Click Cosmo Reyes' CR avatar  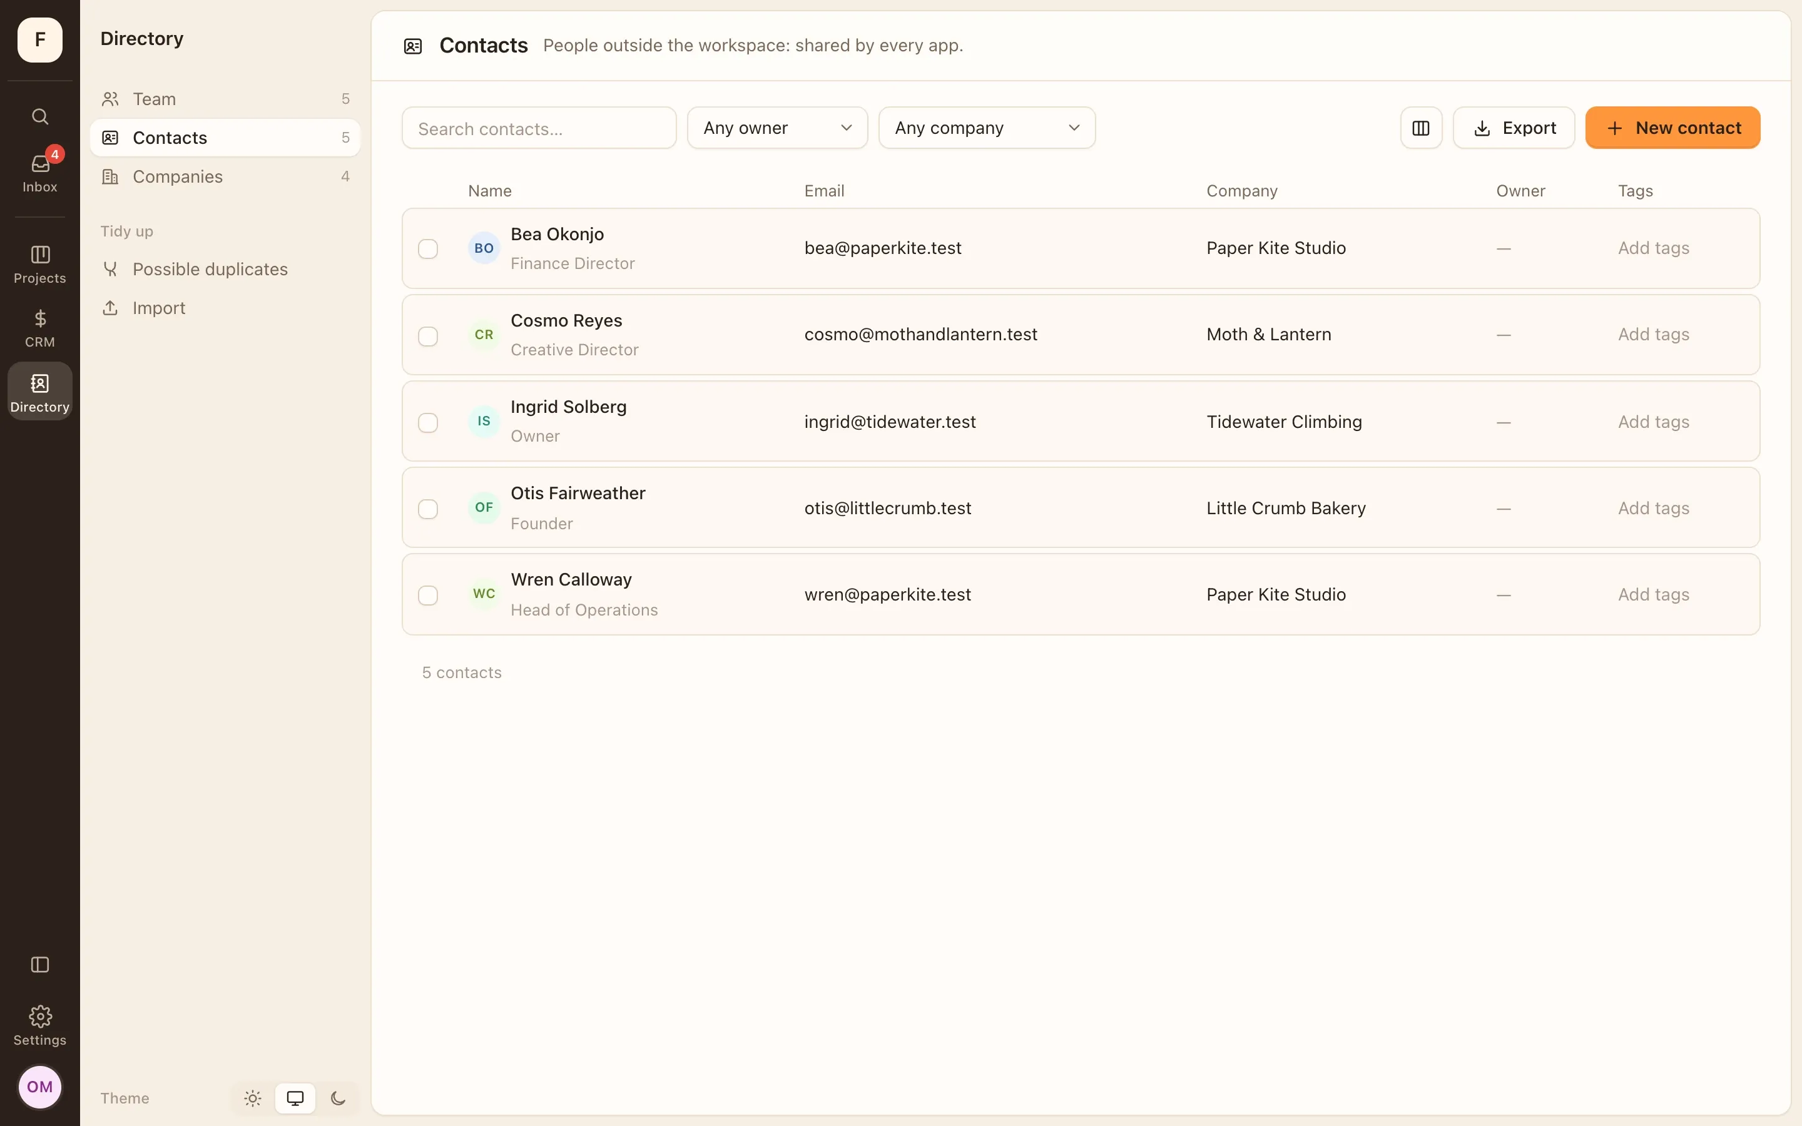click(483, 335)
